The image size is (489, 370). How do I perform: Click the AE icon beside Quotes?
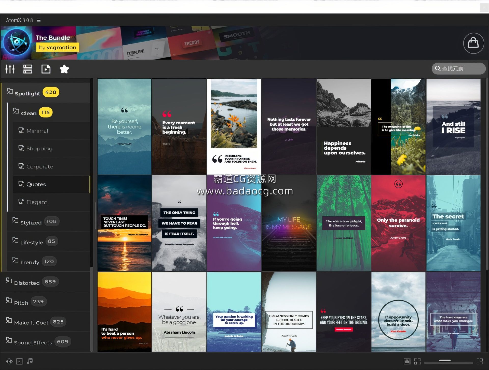[21, 184]
